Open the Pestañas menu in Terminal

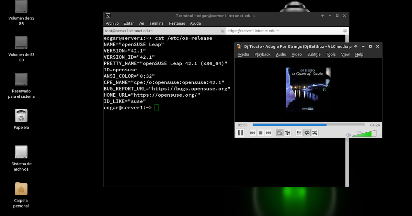point(177,23)
